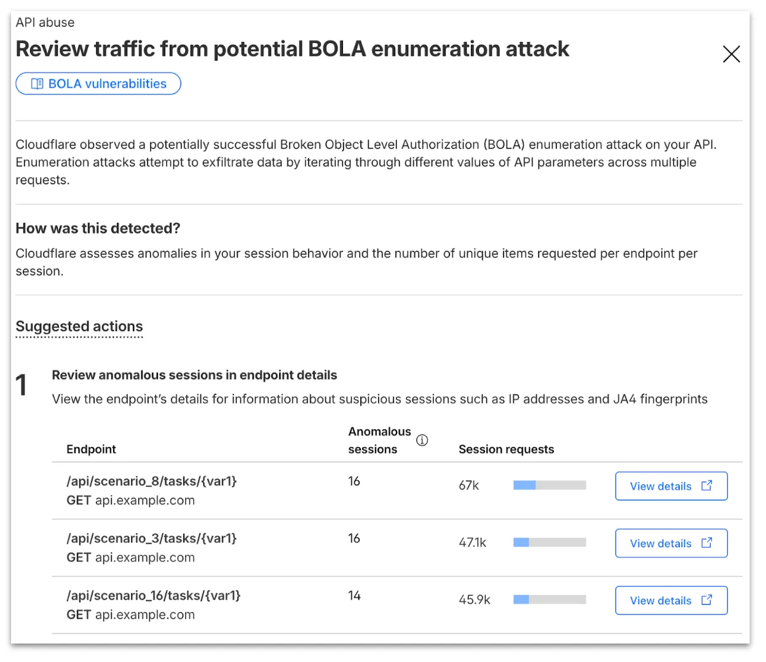Click the API abuse label
The height and width of the screenshot is (662, 766).
45,22
